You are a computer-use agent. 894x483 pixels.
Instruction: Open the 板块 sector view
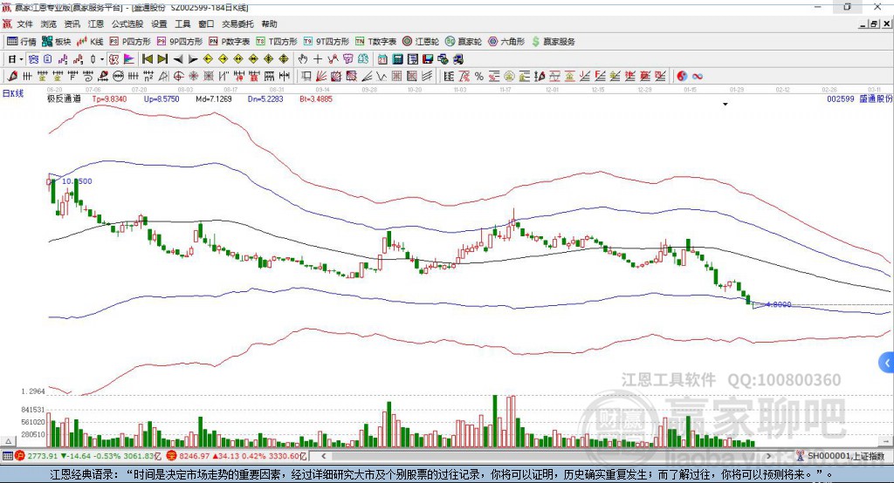(x=56, y=42)
